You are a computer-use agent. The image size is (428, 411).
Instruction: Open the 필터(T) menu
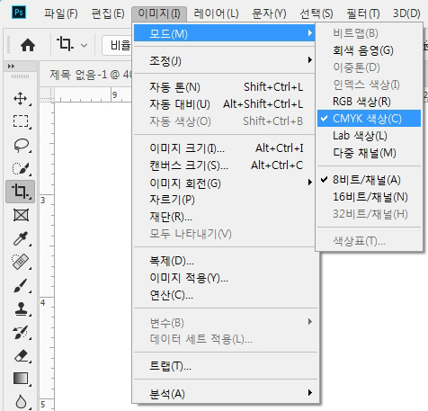[x=363, y=13]
